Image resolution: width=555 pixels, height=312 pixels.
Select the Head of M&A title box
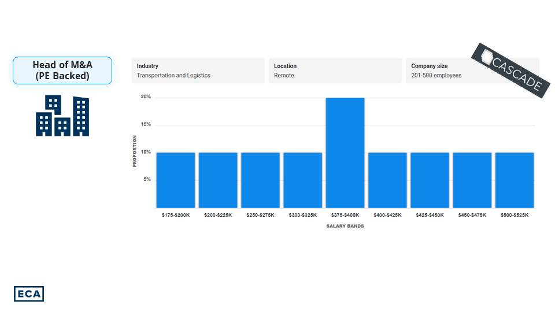[x=62, y=70]
